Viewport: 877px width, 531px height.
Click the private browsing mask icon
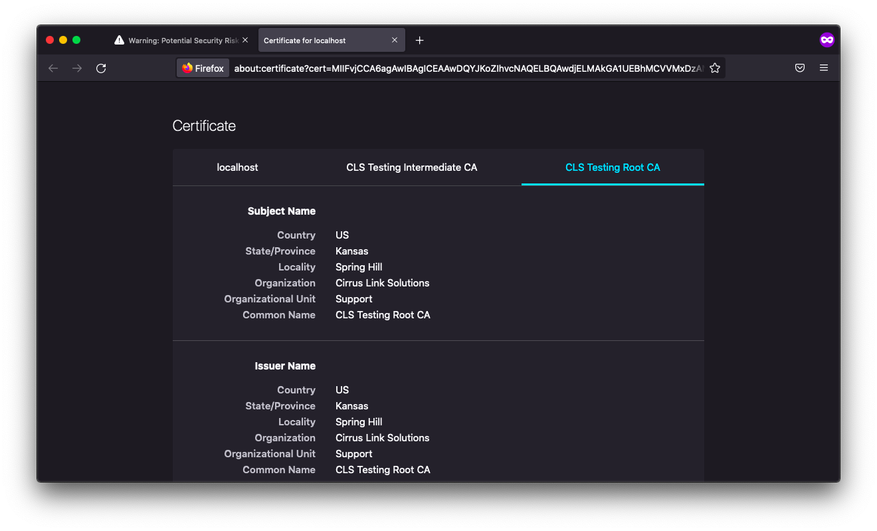(827, 40)
